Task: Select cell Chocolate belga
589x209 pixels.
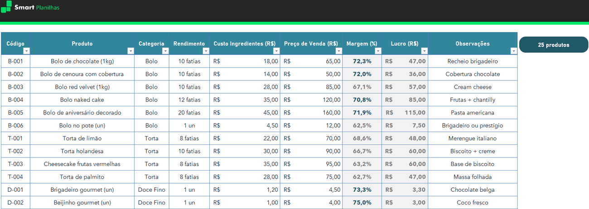Action: (473, 190)
